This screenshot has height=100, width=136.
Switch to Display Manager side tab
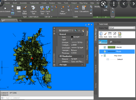coord(96,34)
